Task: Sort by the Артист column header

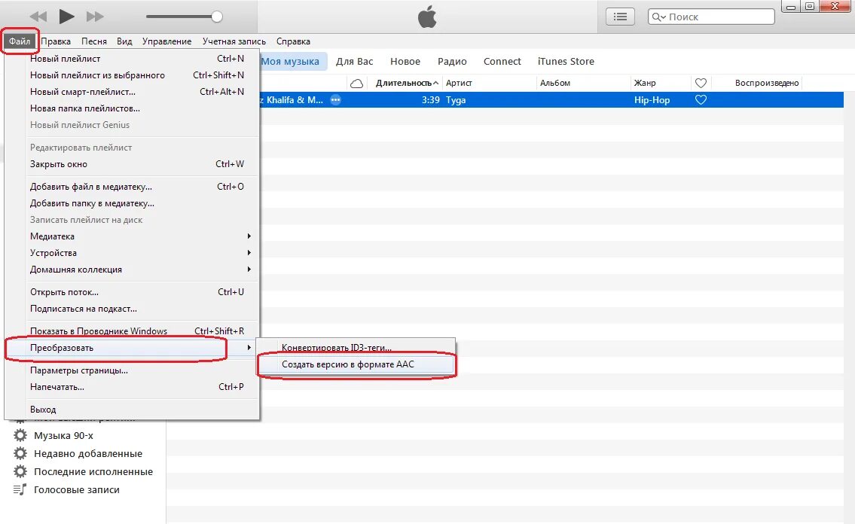Action: [x=459, y=84]
